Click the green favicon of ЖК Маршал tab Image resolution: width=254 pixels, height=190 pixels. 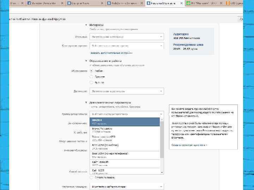coord(188,3)
